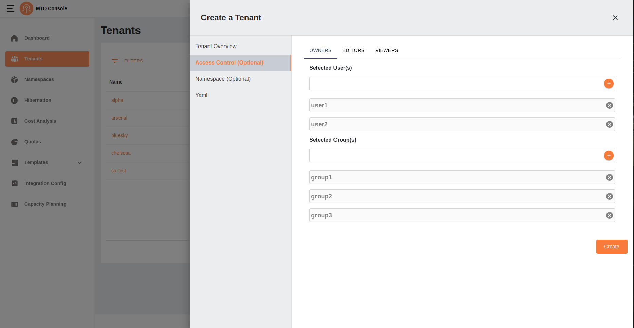
Task: Switch to the Editors tab
Action: 353,50
